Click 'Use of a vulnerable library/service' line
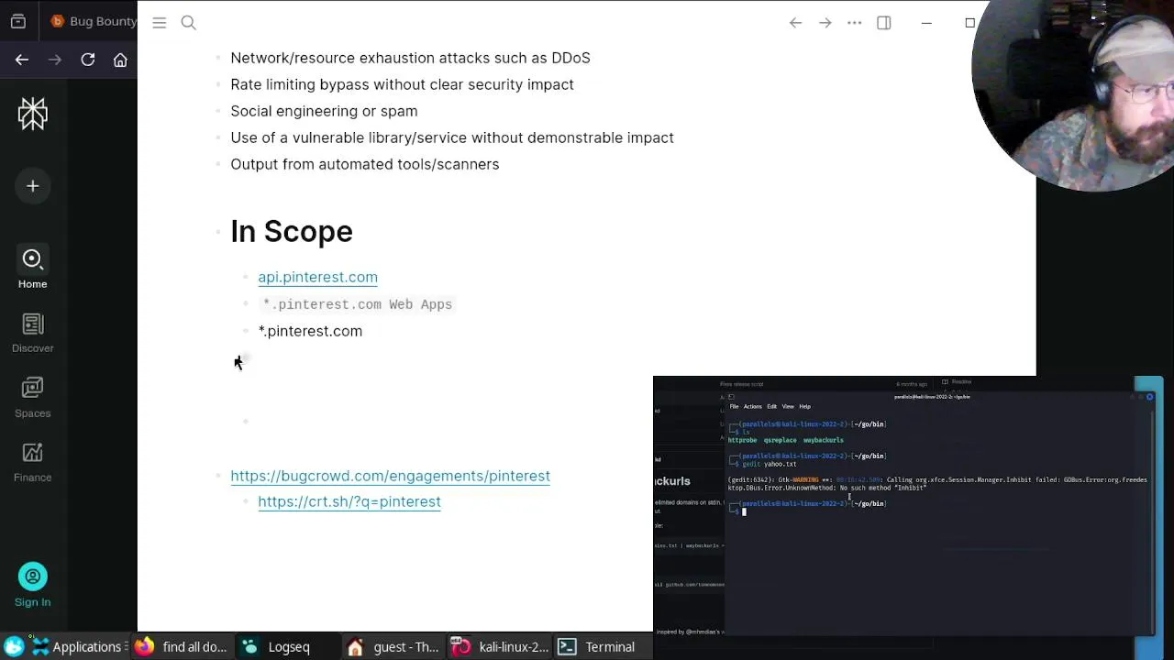 (452, 137)
